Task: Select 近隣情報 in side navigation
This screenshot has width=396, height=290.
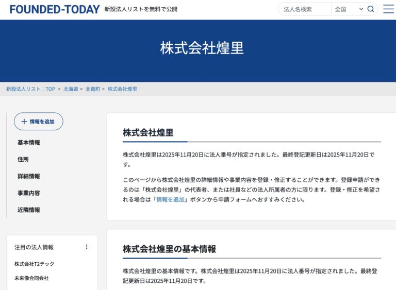Action: point(28,210)
